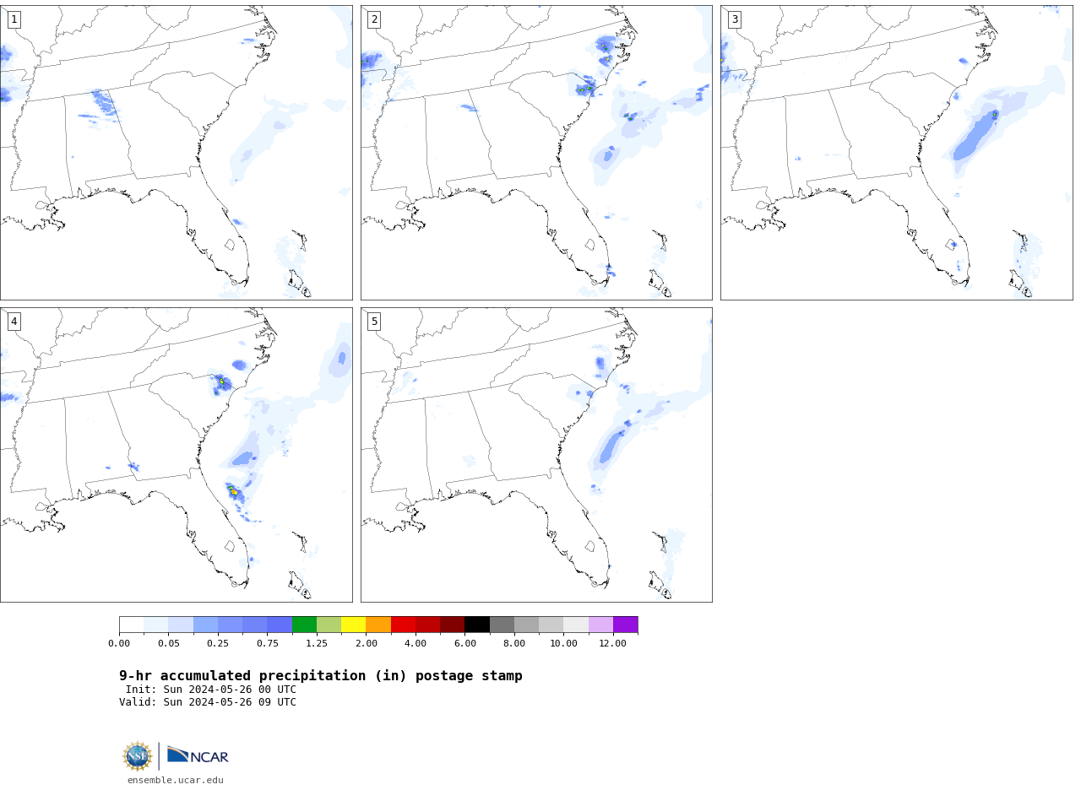1081x790 pixels.
Task: Click the number 3 label box
Action: [x=735, y=19]
